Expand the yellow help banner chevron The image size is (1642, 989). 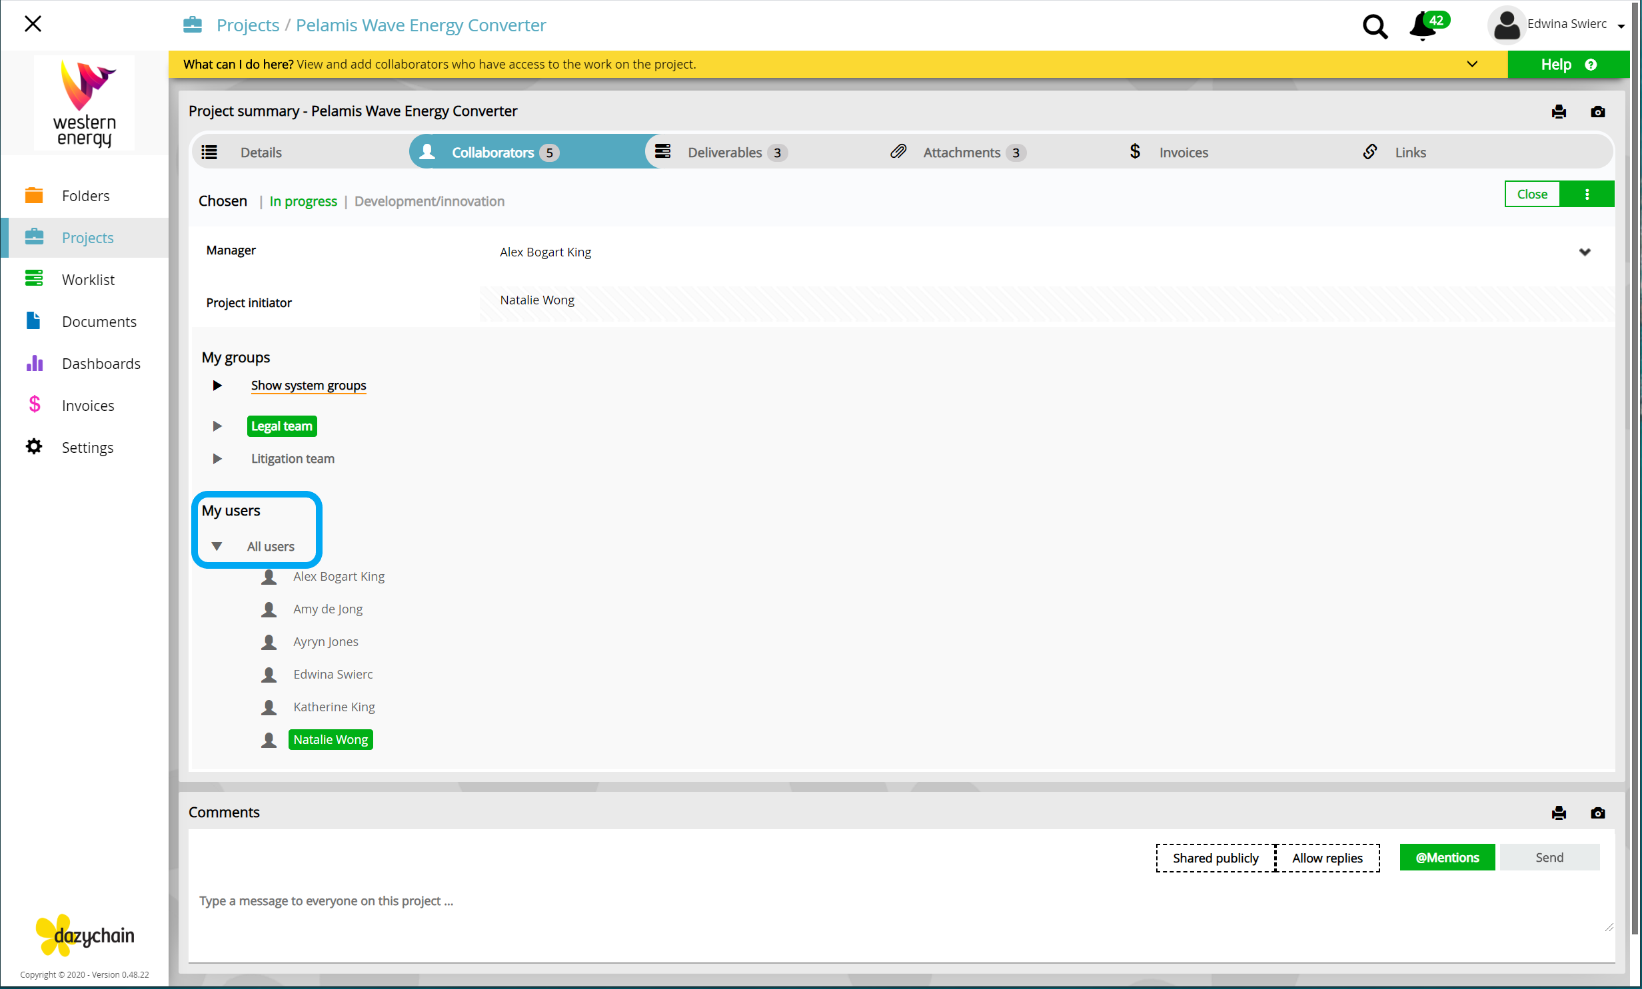click(1472, 64)
